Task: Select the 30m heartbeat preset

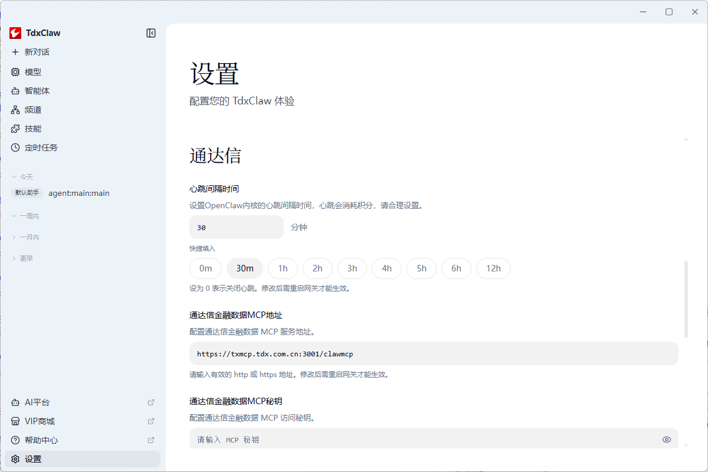Action: (245, 268)
